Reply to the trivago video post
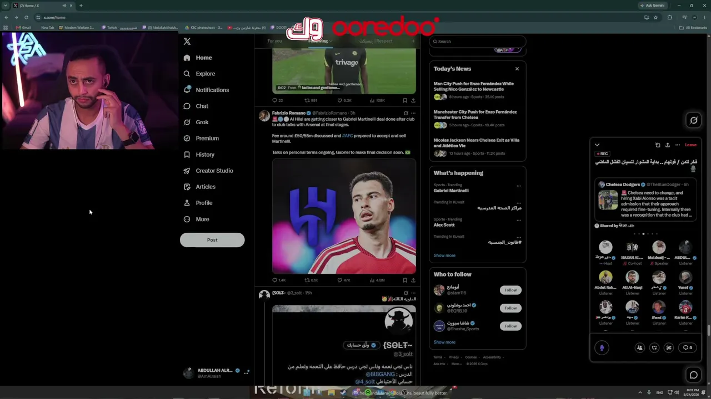This screenshot has height=399, width=711. tap(274, 100)
